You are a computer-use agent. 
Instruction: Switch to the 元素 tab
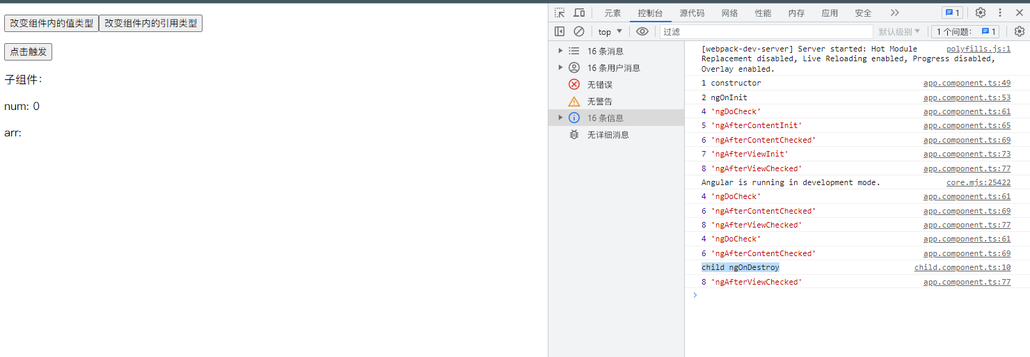[612, 13]
